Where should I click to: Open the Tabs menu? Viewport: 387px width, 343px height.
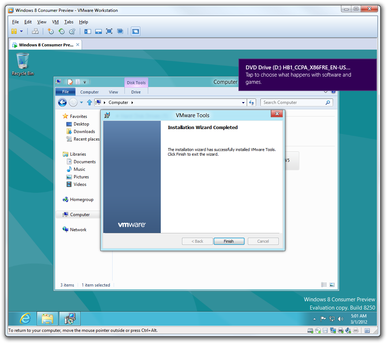[x=69, y=22]
